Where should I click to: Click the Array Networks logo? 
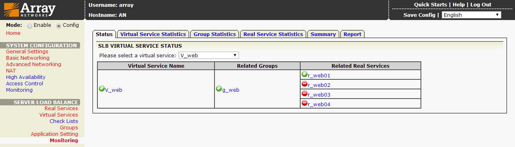click(29, 10)
